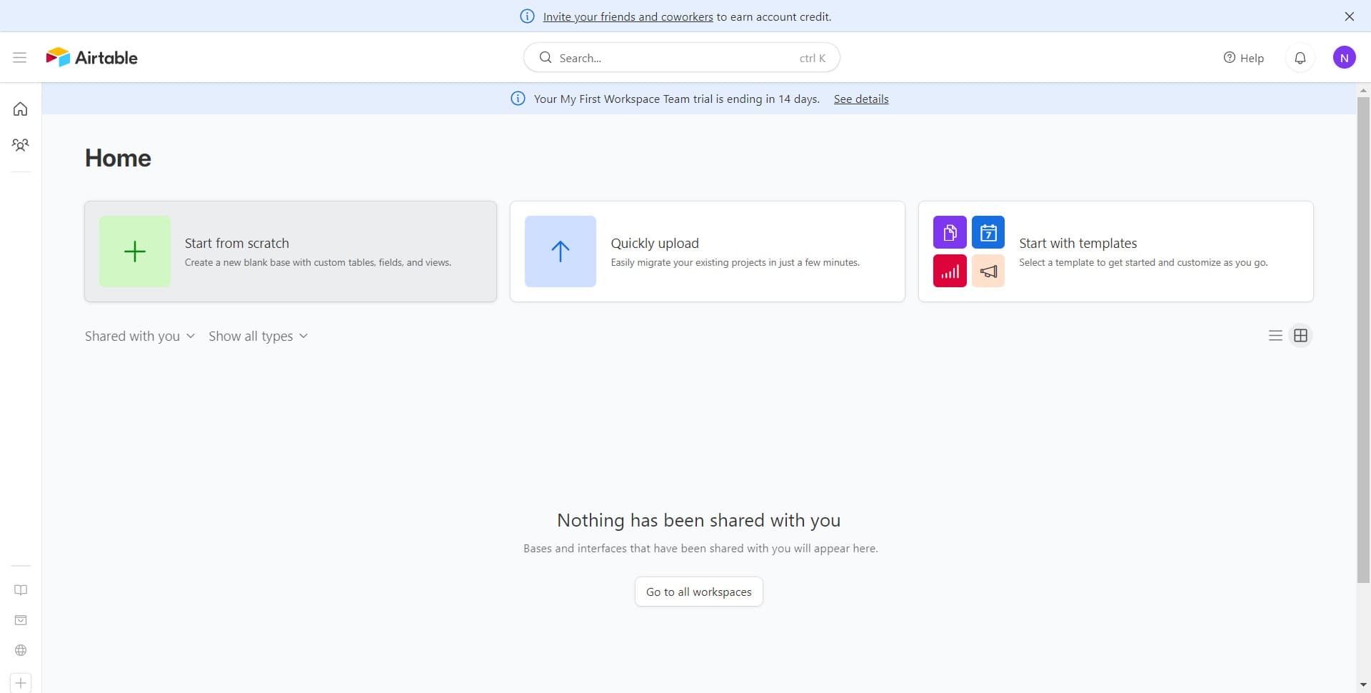The image size is (1371, 693).
Task: Click Go to all workspaces button
Action: click(x=698, y=592)
